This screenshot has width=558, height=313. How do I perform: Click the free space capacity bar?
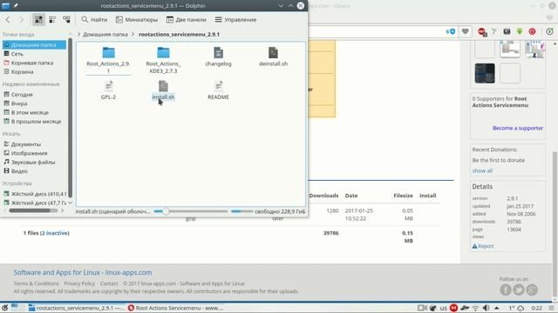coord(242,211)
